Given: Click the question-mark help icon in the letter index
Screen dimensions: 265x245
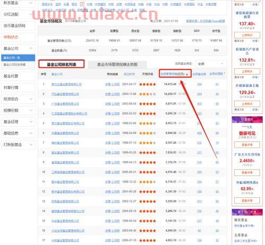Looking at the screenshot, I should [82, 4].
